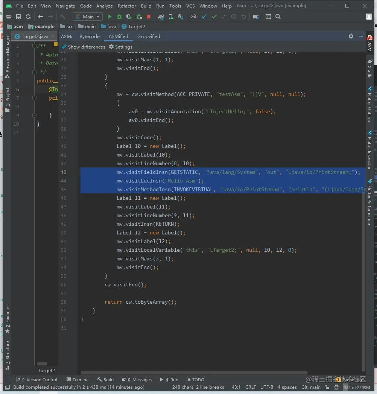Image resolution: width=377 pixels, height=394 pixels.
Task: Collapse the Javadoc comment fold at line 1
Action: click(x=34, y=46)
